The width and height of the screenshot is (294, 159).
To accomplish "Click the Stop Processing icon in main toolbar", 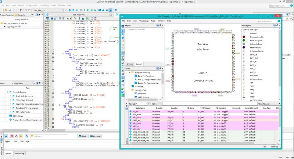I will (81, 10).
